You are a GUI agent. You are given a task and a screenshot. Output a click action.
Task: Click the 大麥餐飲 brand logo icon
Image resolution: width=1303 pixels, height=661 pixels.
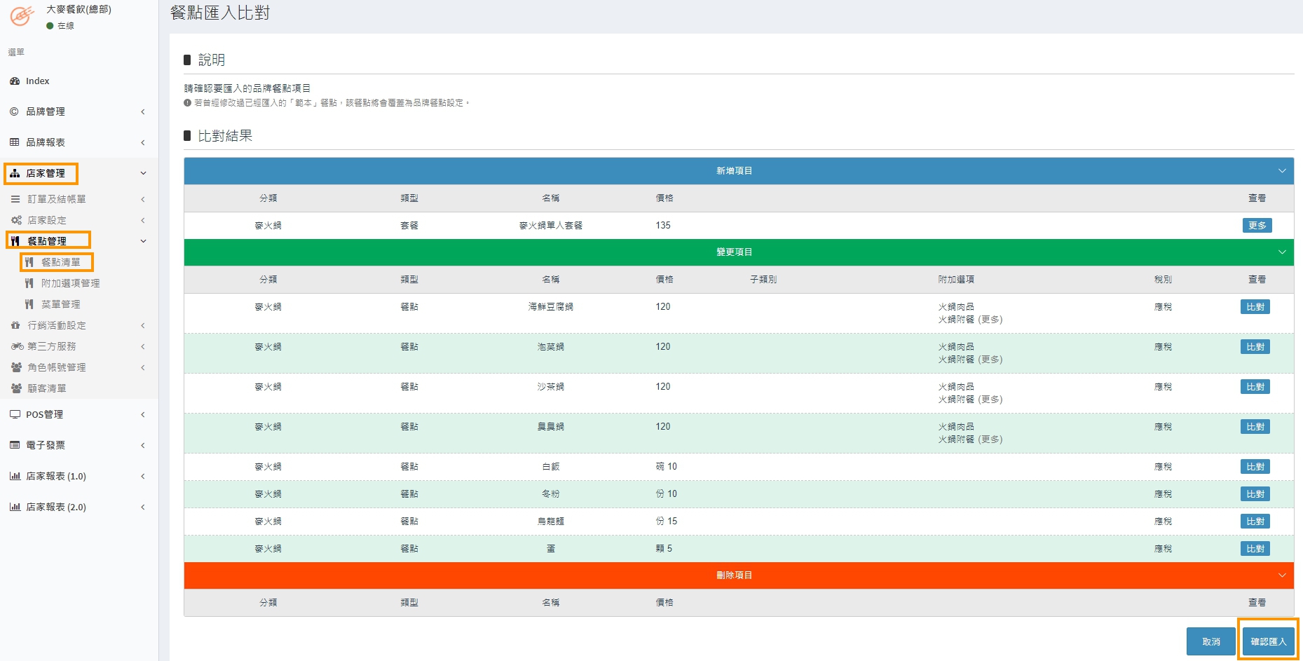point(21,15)
